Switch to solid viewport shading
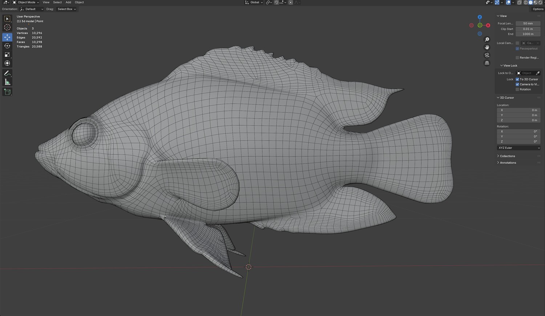 pyautogui.click(x=530, y=3)
